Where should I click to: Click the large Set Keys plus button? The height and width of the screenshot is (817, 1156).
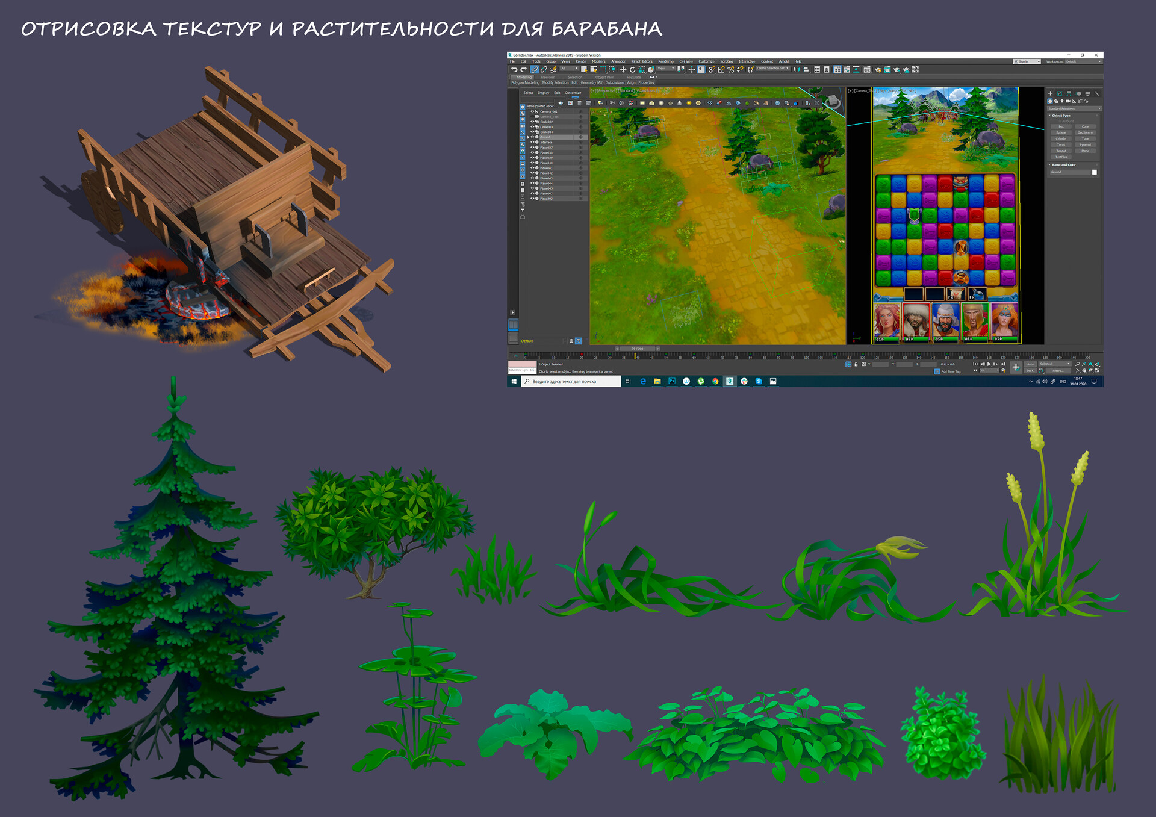(1016, 367)
